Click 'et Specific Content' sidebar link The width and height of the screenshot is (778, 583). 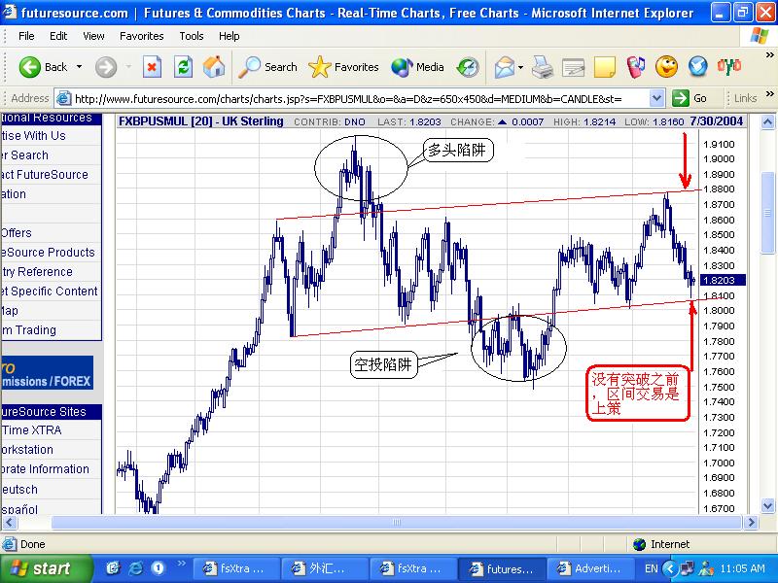50,291
